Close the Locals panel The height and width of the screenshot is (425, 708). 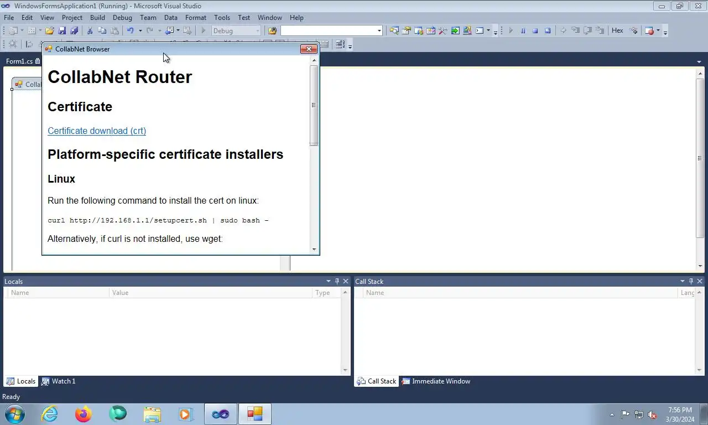pyautogui.click(x=346, y=281)
